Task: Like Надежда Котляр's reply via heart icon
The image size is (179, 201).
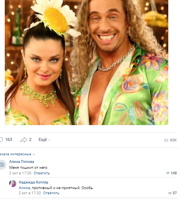Action: point(170,193)
